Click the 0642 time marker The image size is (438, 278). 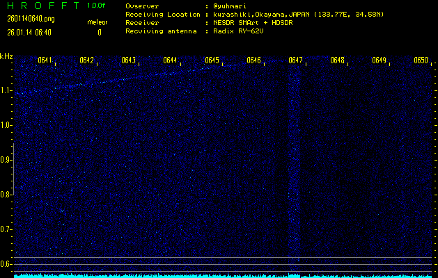click(x=86, y=60)
